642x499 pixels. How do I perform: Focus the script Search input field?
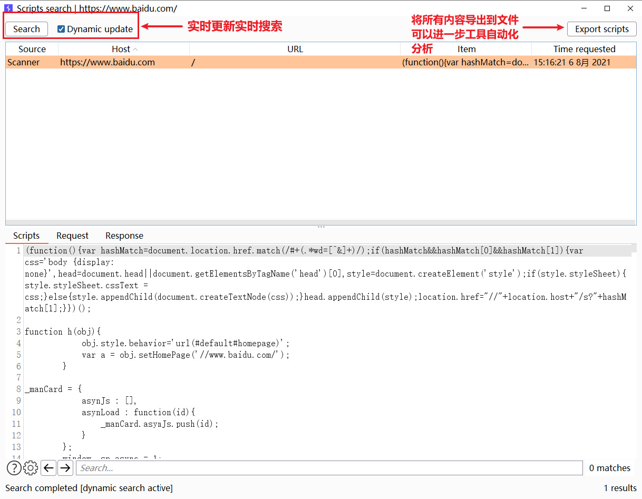tap(329, 468)
